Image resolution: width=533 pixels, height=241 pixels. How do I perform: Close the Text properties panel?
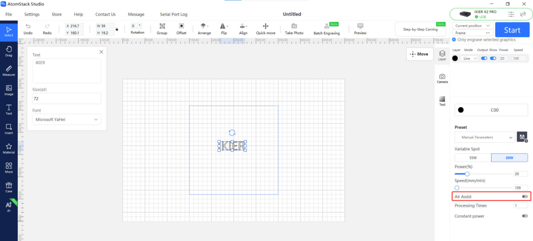[101, 52]
